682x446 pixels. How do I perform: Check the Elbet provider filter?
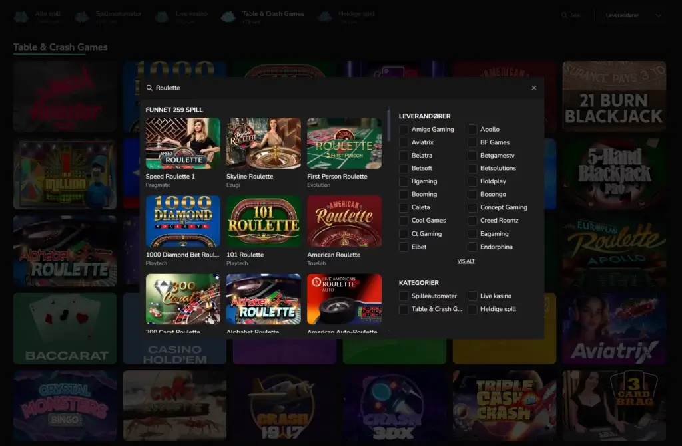[404, 247]
